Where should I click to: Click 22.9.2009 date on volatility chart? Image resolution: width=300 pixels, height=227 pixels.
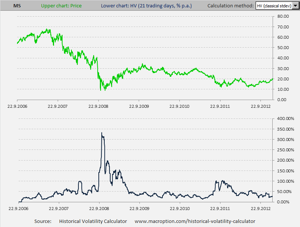pyautogui.click(x=139, y=209)
